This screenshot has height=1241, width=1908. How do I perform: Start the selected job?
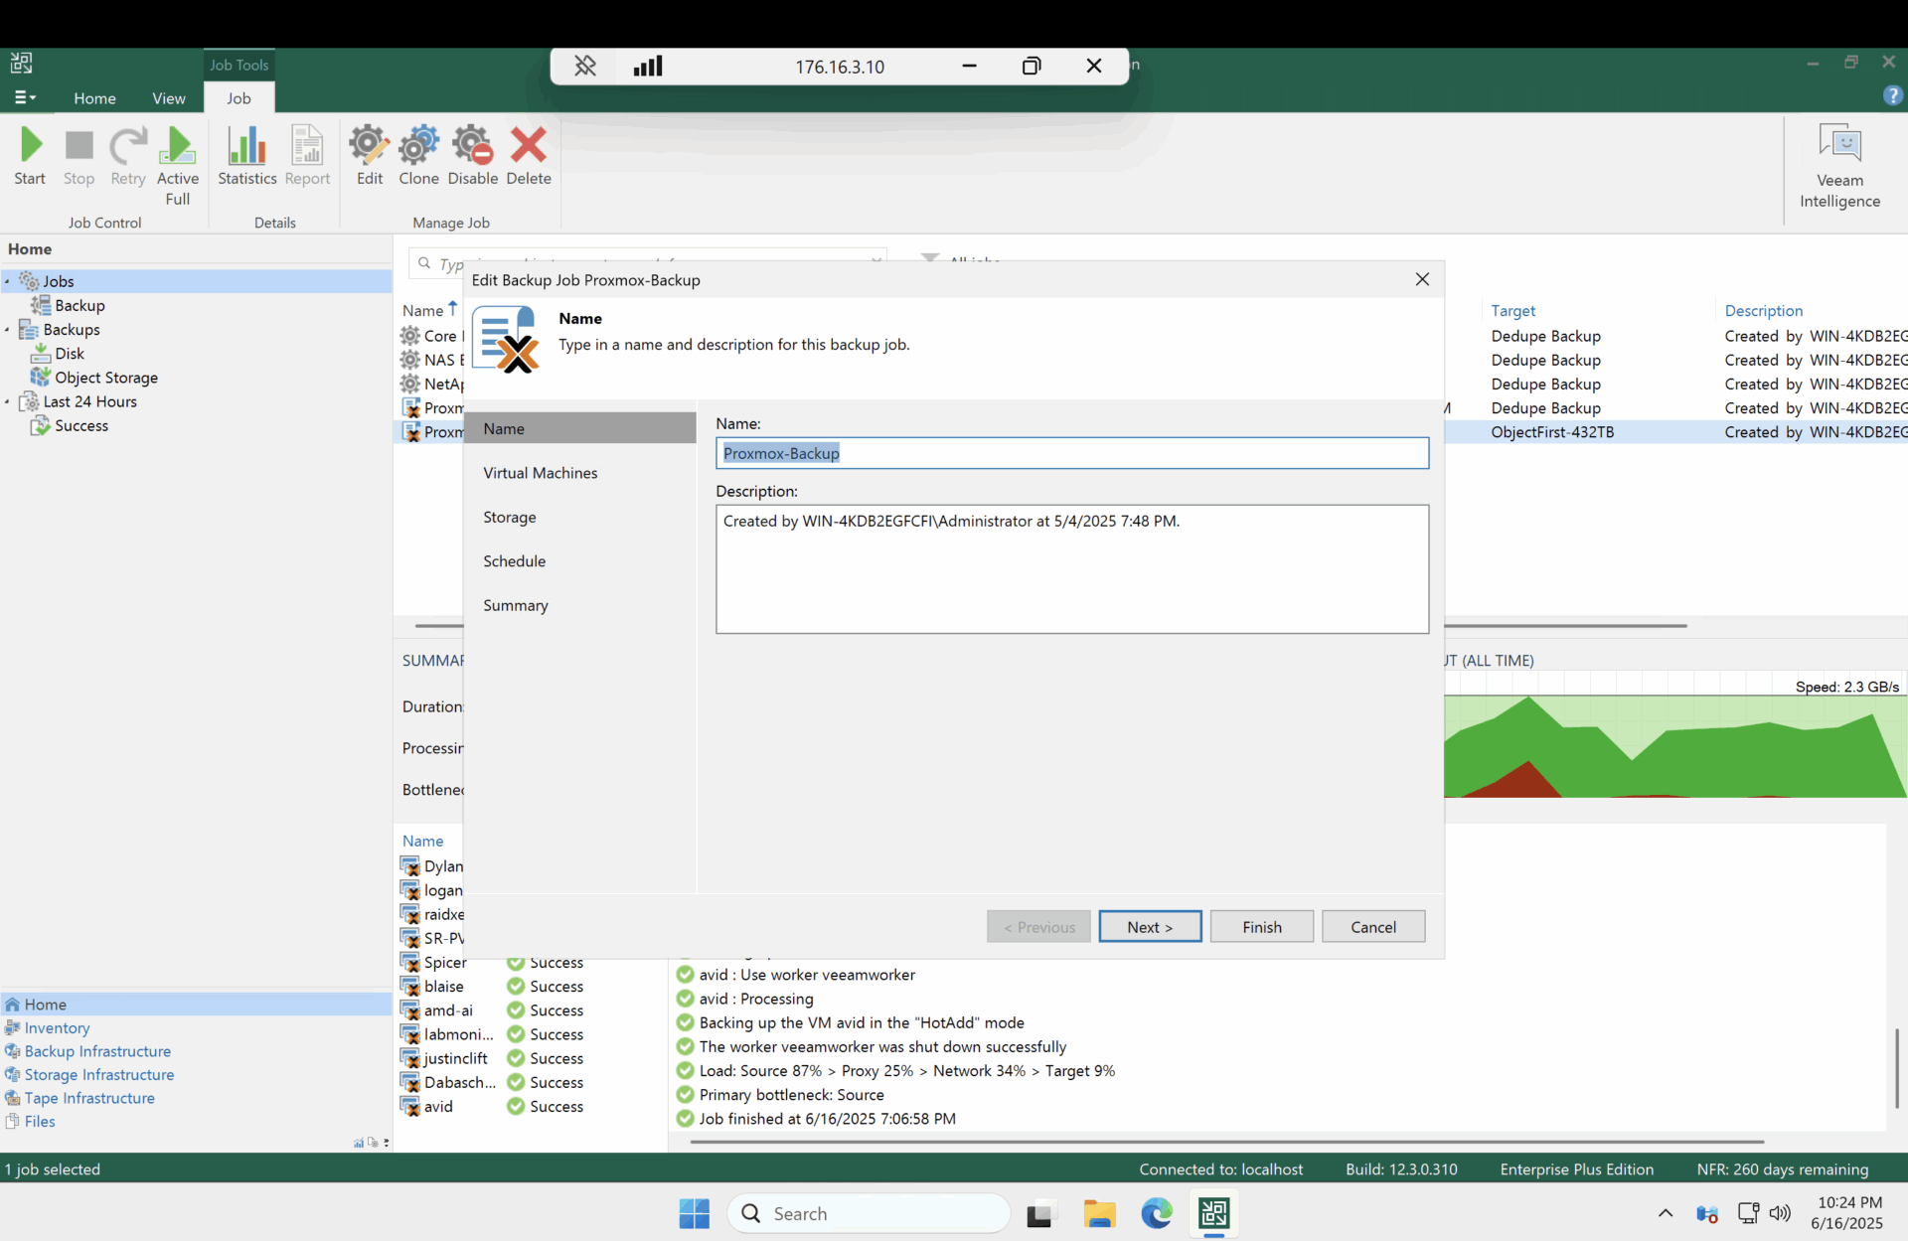point(30,156)
